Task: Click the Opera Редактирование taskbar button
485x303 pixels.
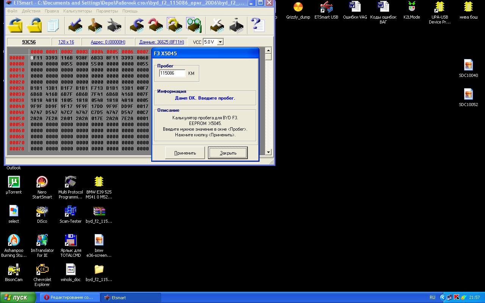Action: (x=70, y=297)
